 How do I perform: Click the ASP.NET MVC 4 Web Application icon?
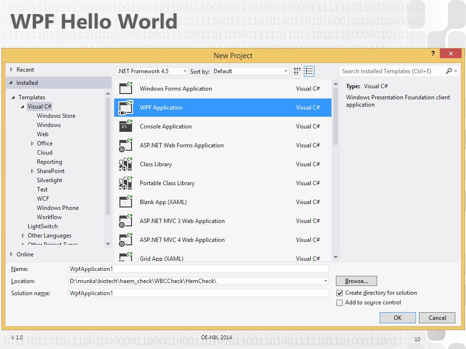tap(126, 240)
